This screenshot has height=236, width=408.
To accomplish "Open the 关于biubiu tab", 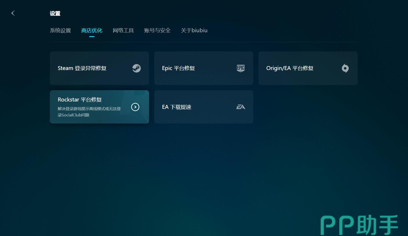I will coord(194,30).
